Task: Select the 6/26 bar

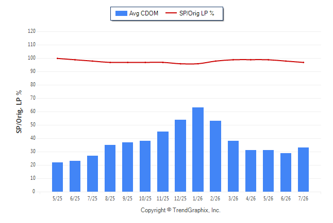Action: coord(286,172)
